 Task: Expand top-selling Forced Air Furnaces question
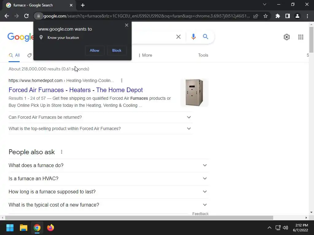(x=100, y=129)
